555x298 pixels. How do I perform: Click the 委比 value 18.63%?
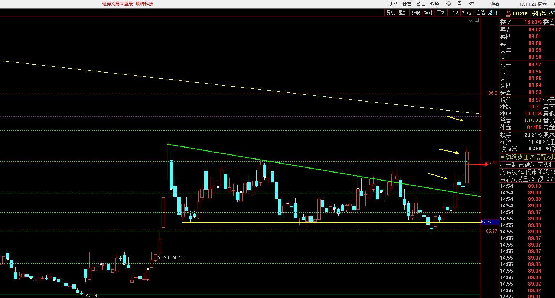tap(533, 22)
